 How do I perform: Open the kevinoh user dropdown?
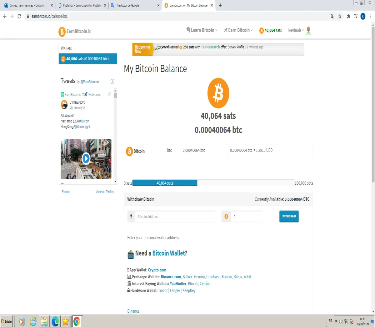(296, 30)
